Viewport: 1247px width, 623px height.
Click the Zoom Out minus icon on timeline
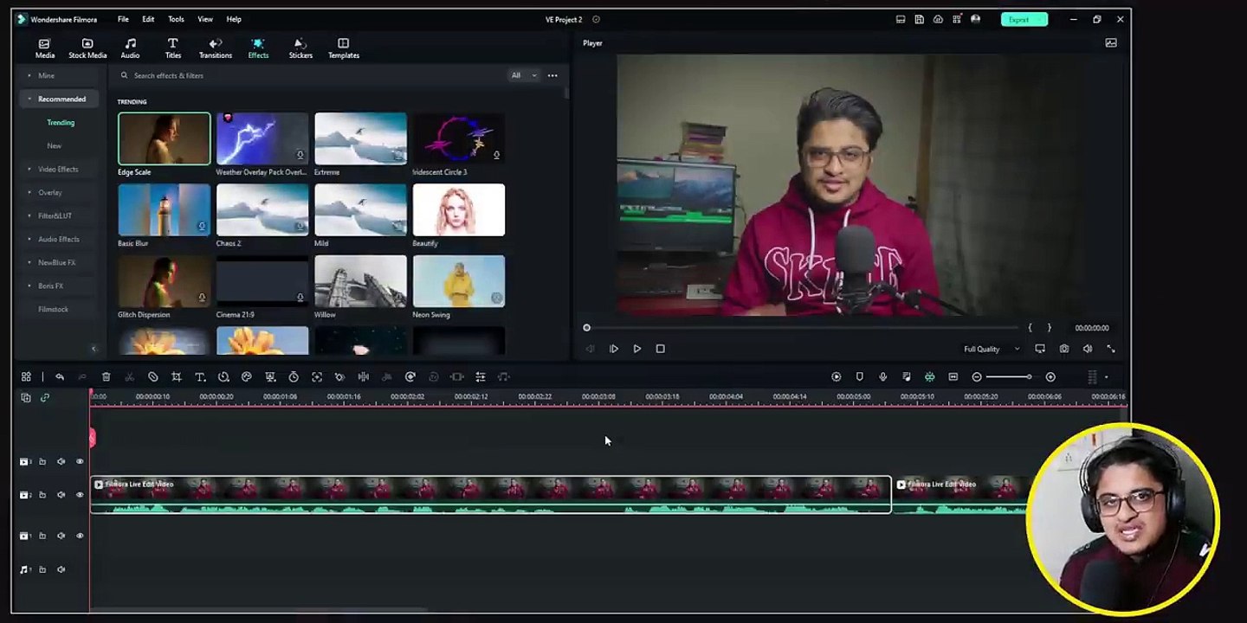(x=977, y=377)
